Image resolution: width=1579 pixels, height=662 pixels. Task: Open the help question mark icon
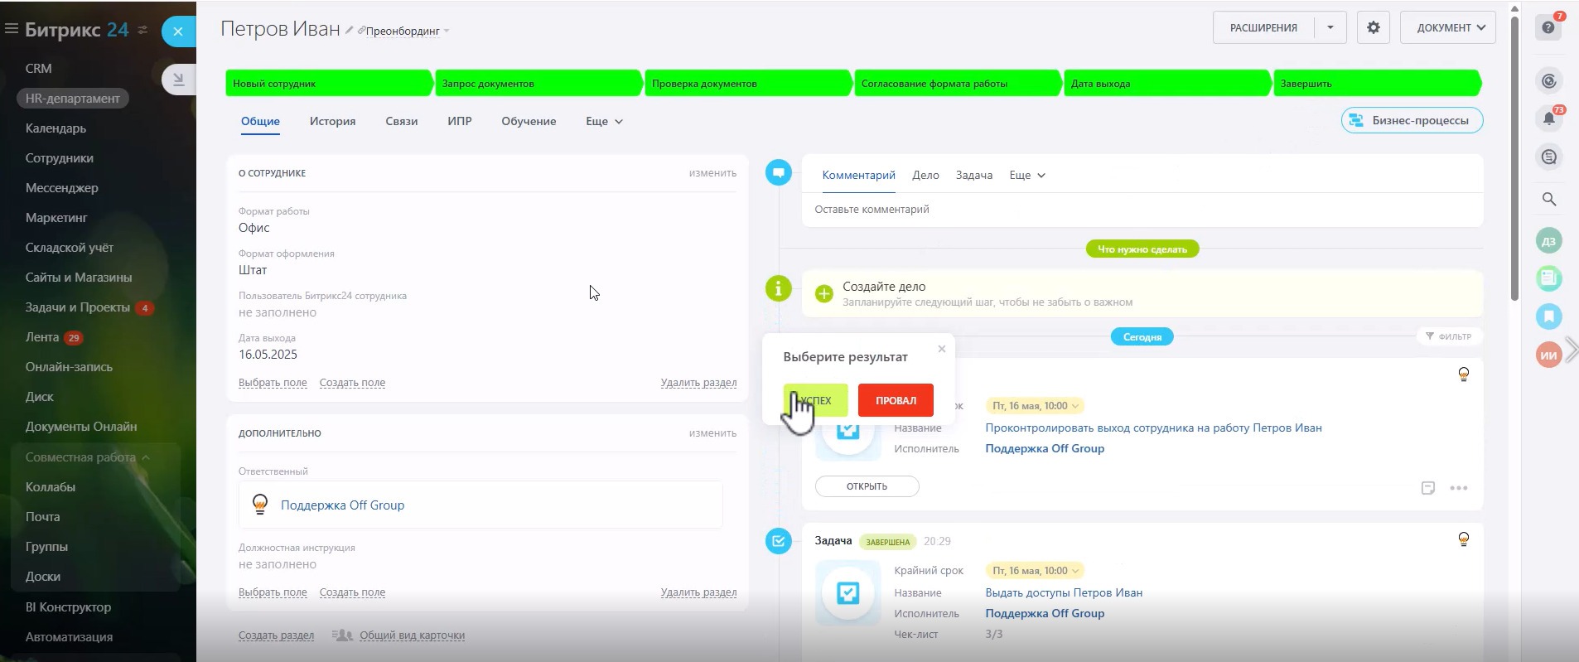click(x=1548, y=27)
